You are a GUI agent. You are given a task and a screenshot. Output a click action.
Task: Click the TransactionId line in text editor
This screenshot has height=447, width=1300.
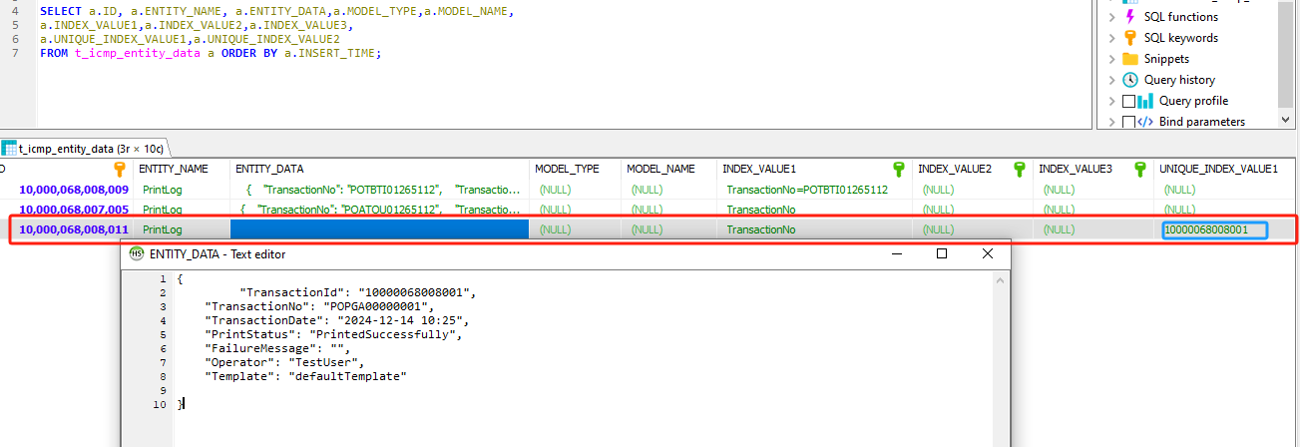359,292
